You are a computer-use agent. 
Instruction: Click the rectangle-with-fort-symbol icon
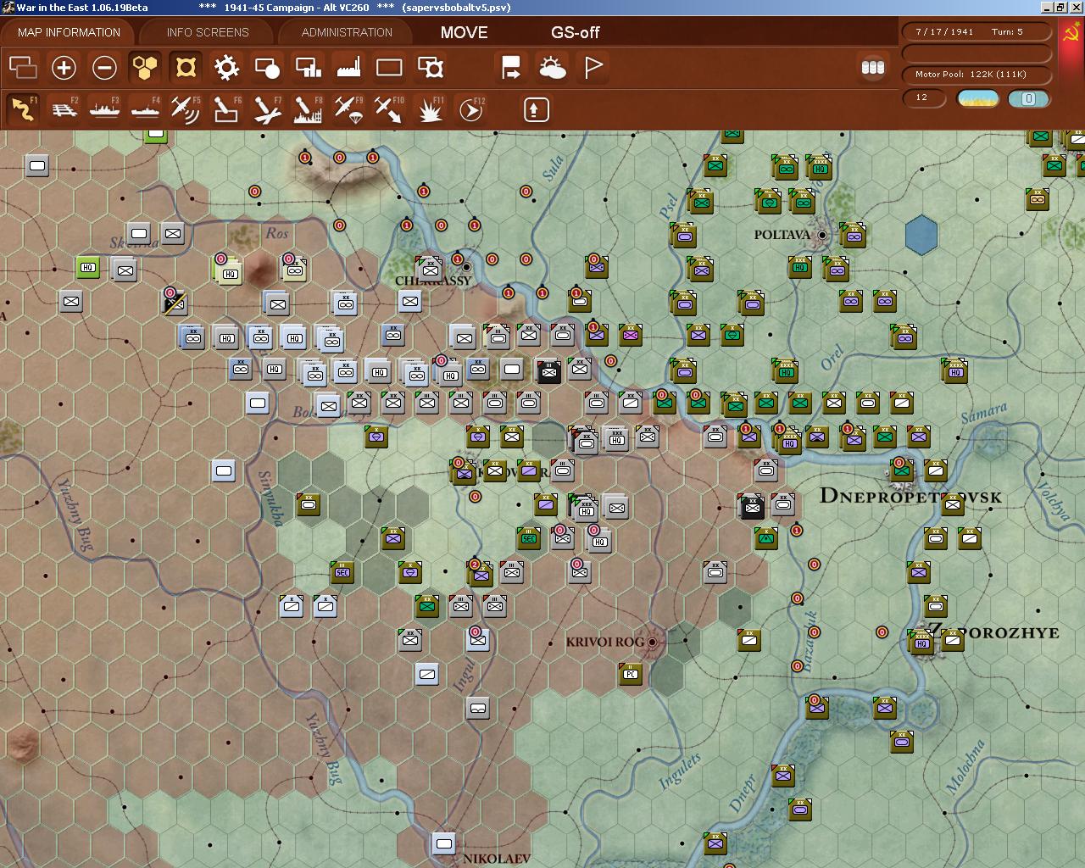point(431,67)
